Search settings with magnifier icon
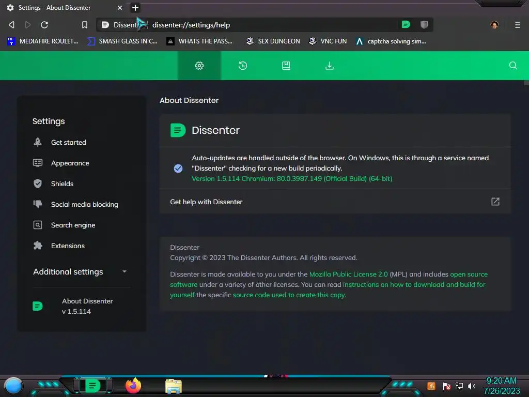This screenshot has height=397, width=529. [513, 65]
